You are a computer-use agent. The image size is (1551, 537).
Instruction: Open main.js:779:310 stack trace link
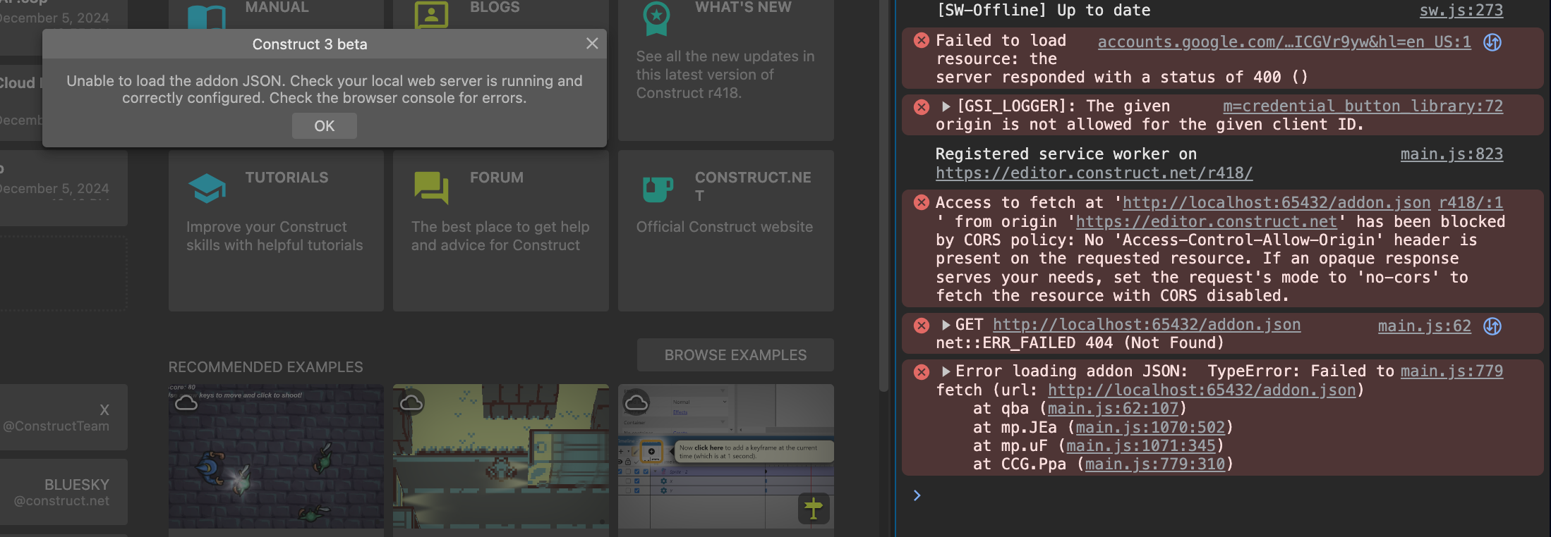click(x=1155, y=464)
